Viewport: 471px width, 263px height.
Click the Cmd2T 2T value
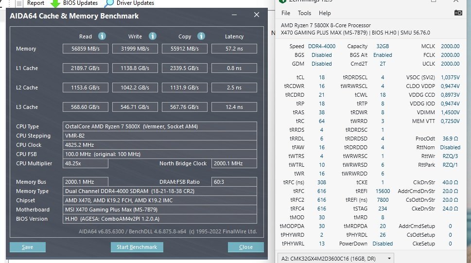383,64
